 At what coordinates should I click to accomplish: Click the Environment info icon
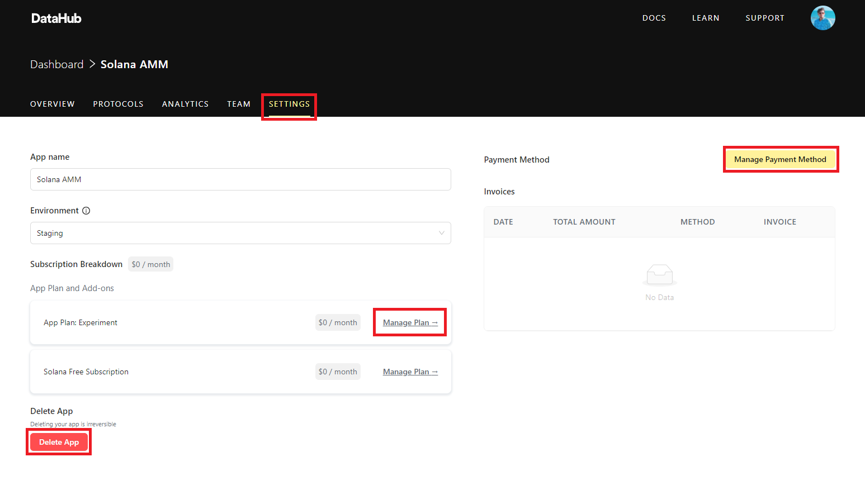[x=86, y=211]
